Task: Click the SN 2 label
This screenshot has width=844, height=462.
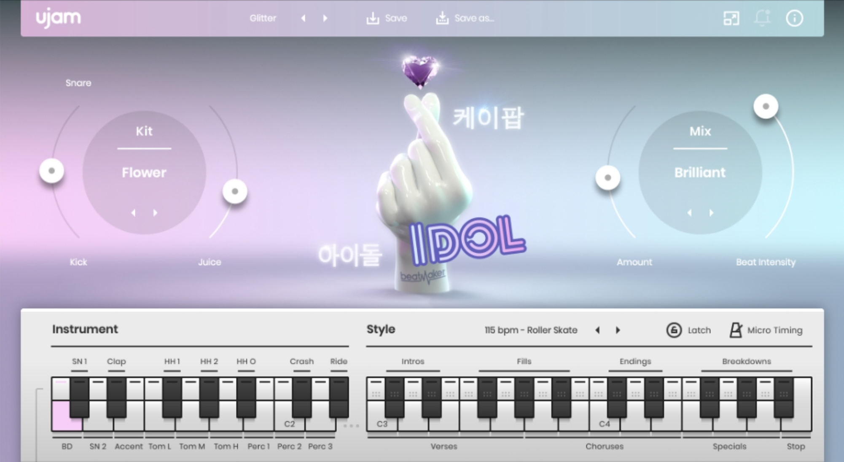Action: 98,446
